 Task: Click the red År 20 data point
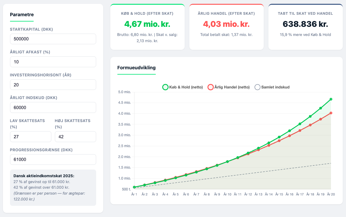point(331,113)
